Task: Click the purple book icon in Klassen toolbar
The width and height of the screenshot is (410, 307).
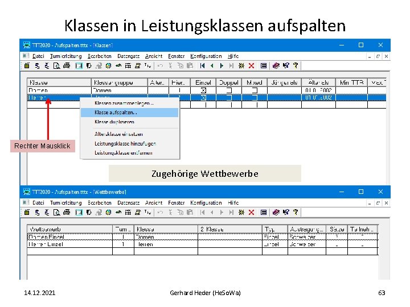Action: 276,66
